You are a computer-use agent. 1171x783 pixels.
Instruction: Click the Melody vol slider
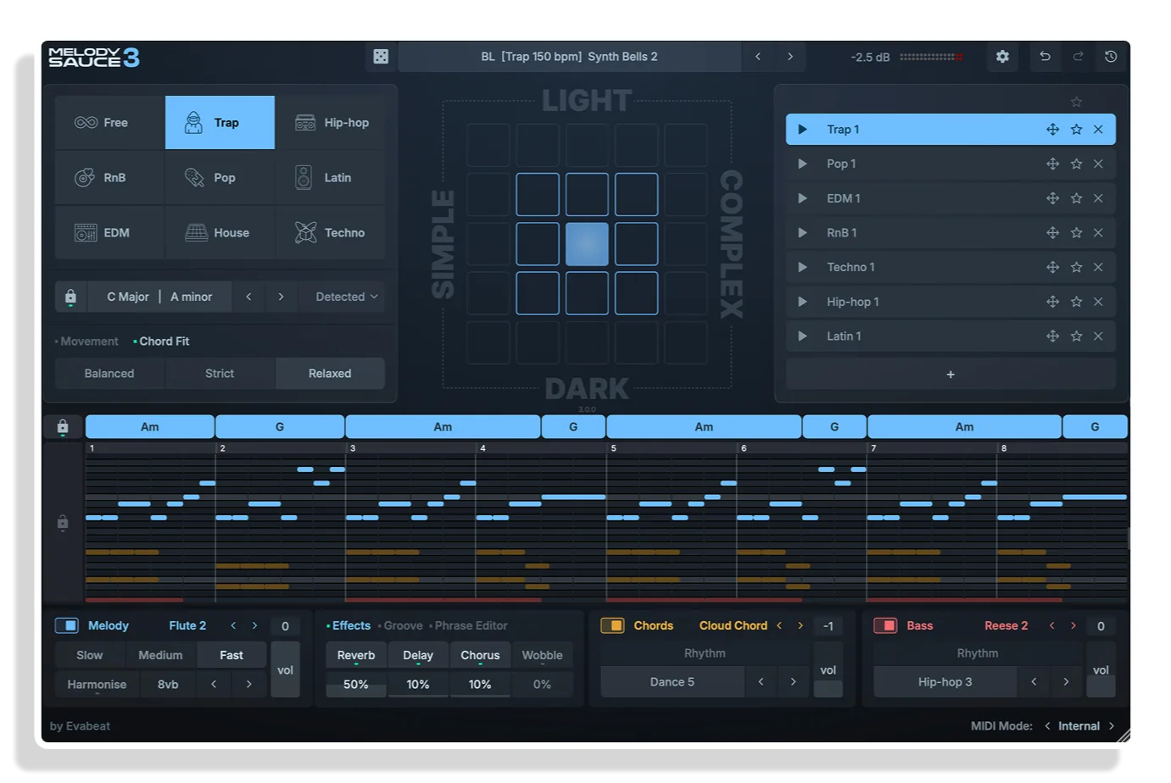(x=285, y=669)
